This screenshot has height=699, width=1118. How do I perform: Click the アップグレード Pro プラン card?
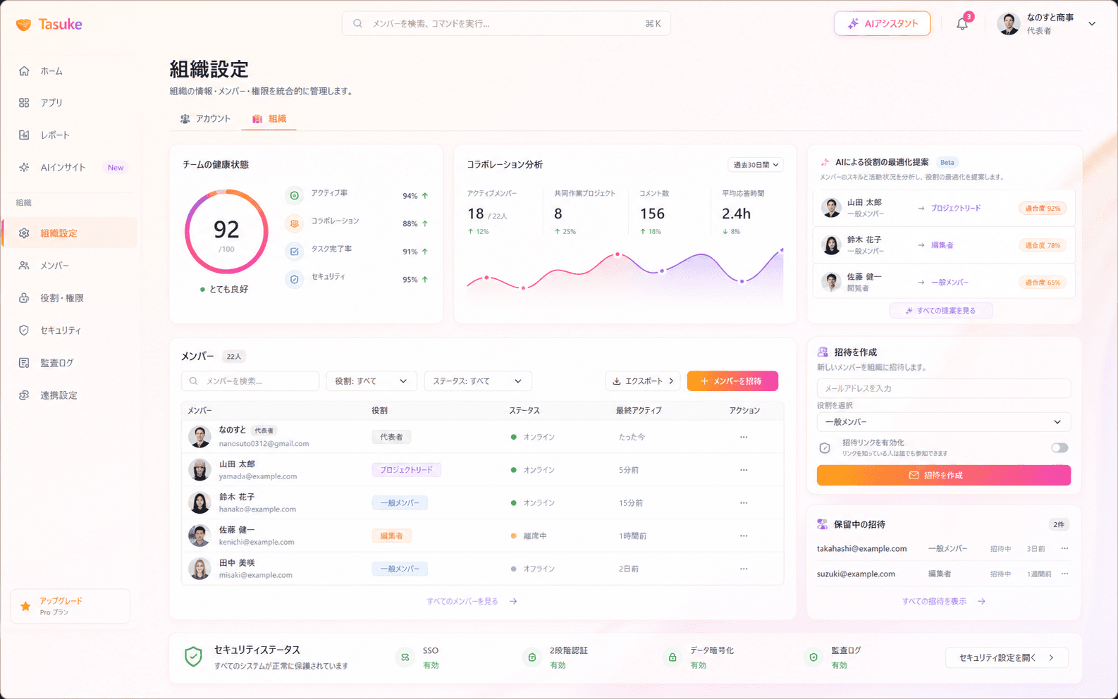pyautogui.click(x=70, y=606)
